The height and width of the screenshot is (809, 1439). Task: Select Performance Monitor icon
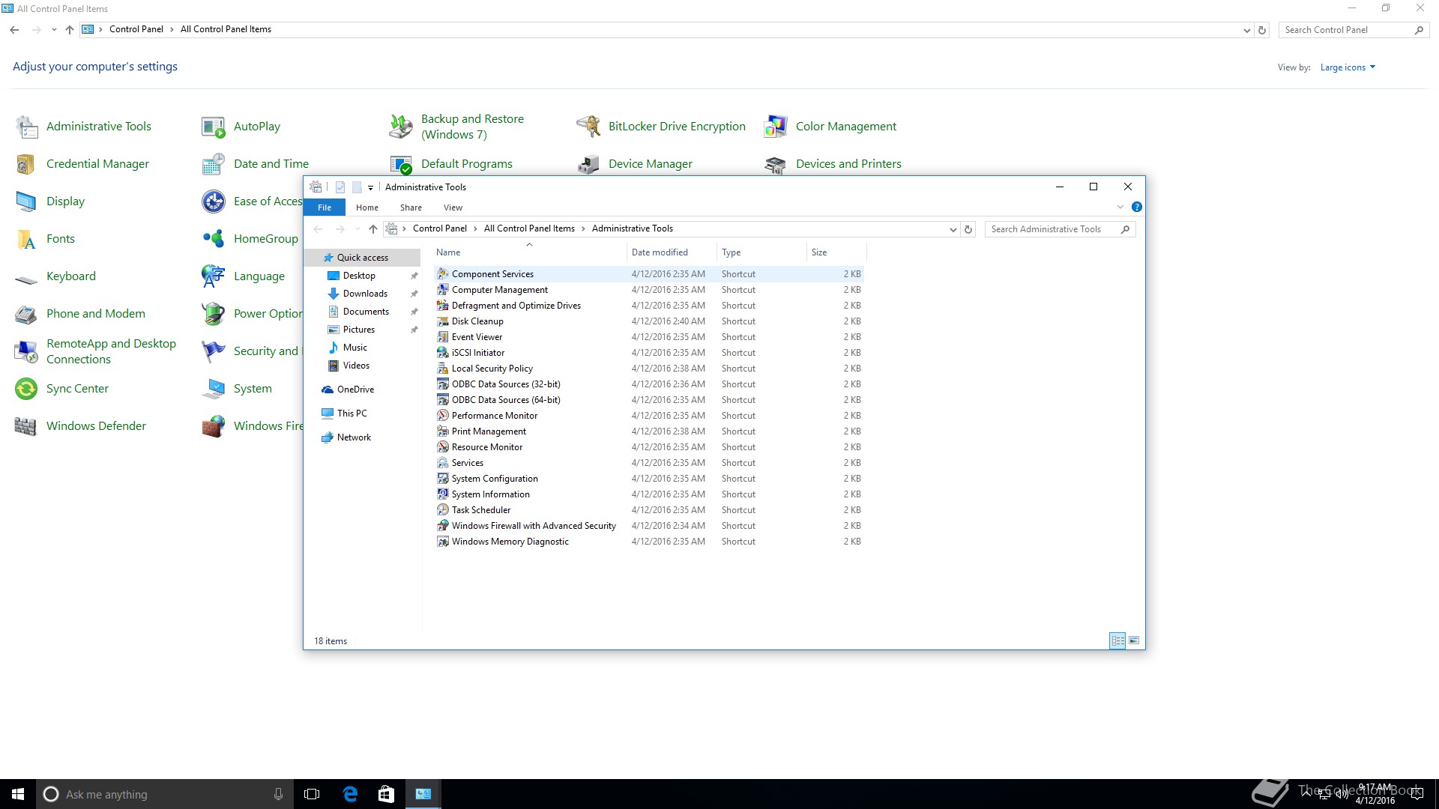point(443,416)
